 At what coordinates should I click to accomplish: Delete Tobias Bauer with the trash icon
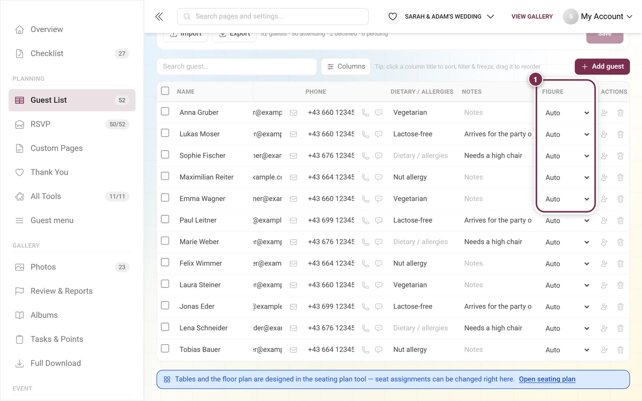pos(620,350)
